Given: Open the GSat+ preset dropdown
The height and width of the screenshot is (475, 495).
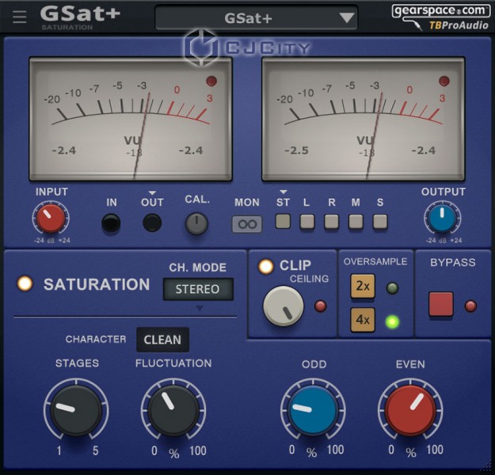Looking at the screenshot, I should pos(256,17).
